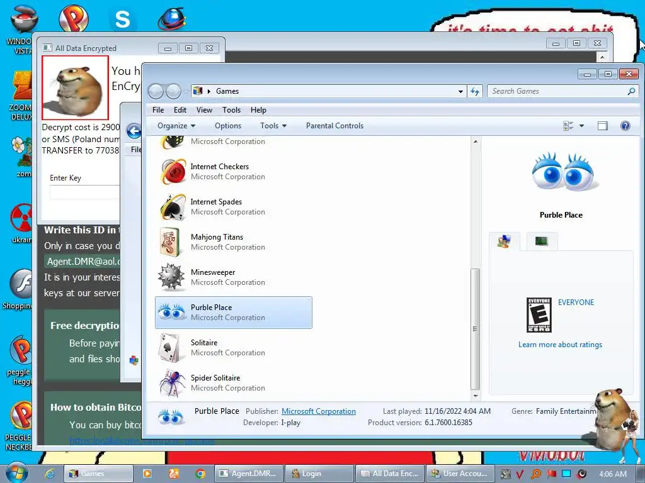Open the recent pages dropdown arrow

tap(186, 91)
